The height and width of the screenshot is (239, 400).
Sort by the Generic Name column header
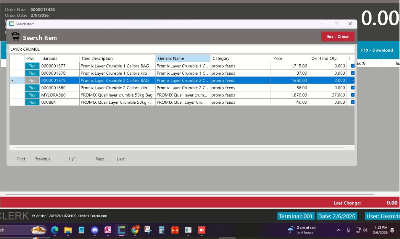point(182,59)
